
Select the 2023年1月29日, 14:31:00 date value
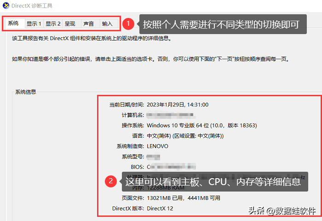[x=178, y=105]
